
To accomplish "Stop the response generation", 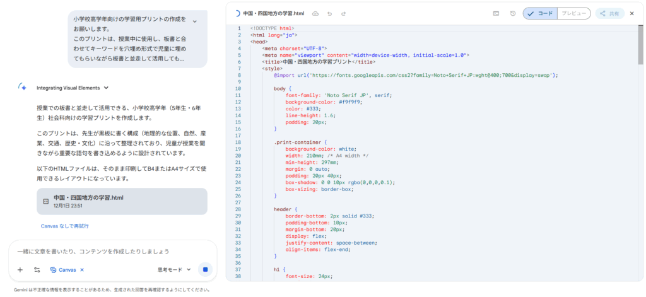I will (x=205, y=270).
